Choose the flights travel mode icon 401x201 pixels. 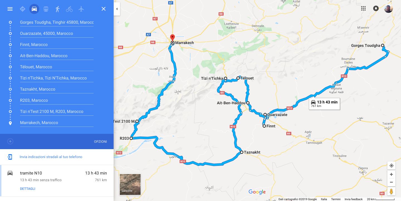tap(81, 9)
